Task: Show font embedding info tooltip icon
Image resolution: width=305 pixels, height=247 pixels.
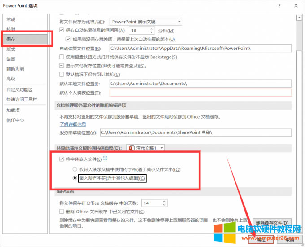Action: click(x=105, y=158)
